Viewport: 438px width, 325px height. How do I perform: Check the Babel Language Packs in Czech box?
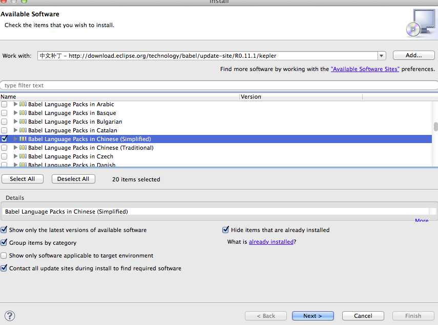4,156
